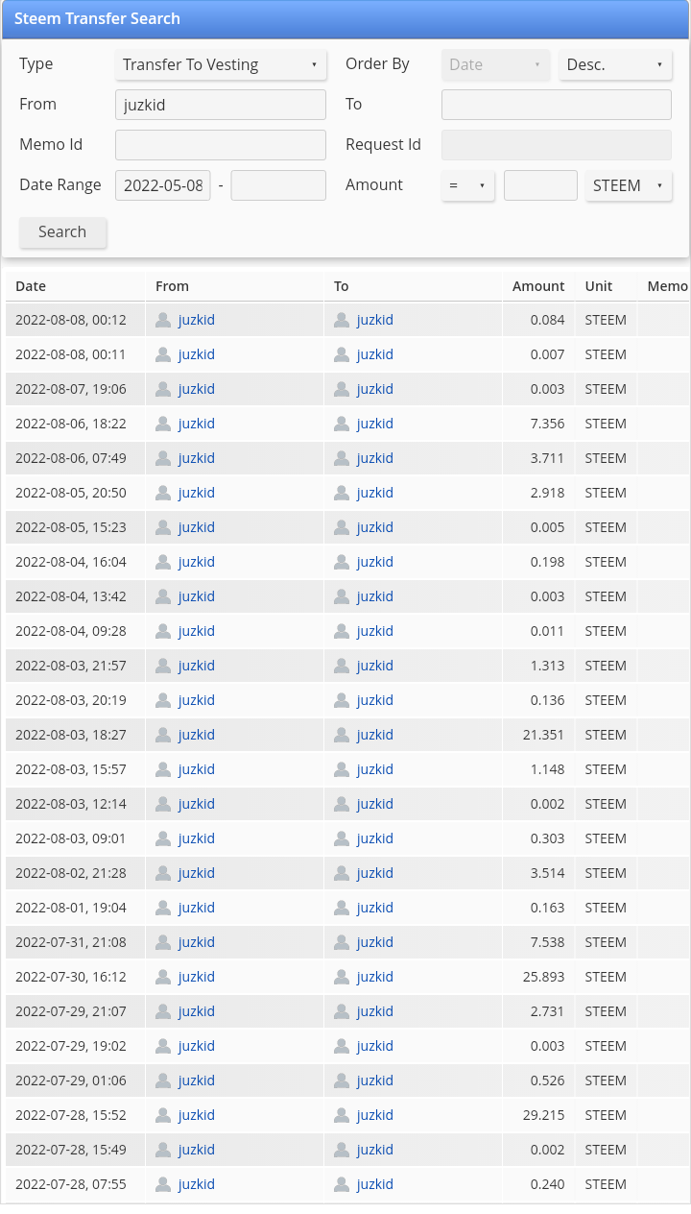Click From avatar icon in 2022-08-03, 21:57 row
Viewport: 691px width, 1214px height.
point(163,666)
